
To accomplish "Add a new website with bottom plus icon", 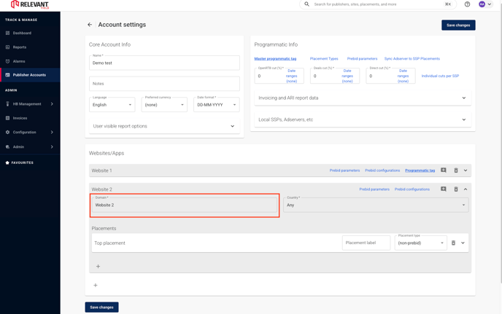I will (x=96, y=285).
